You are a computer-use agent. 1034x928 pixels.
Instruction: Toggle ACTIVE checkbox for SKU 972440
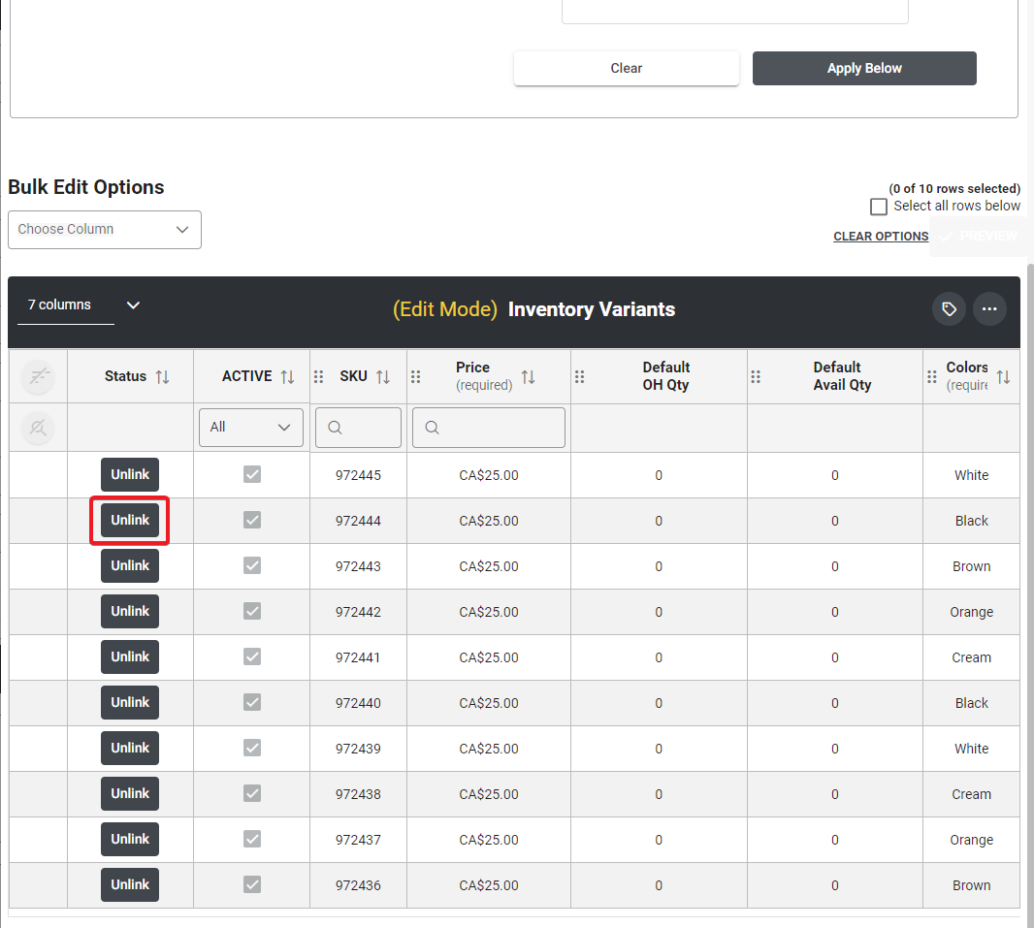tap(252, 702)
